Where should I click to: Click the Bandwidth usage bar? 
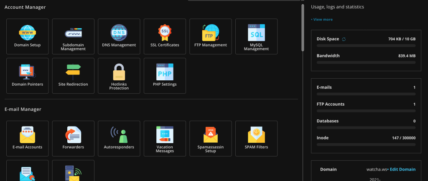click(x=366, y=62)
